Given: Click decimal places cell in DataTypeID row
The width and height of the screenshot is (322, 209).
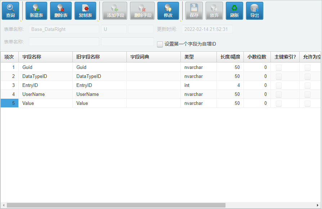Looking at the screenshot, I should 257,76.
